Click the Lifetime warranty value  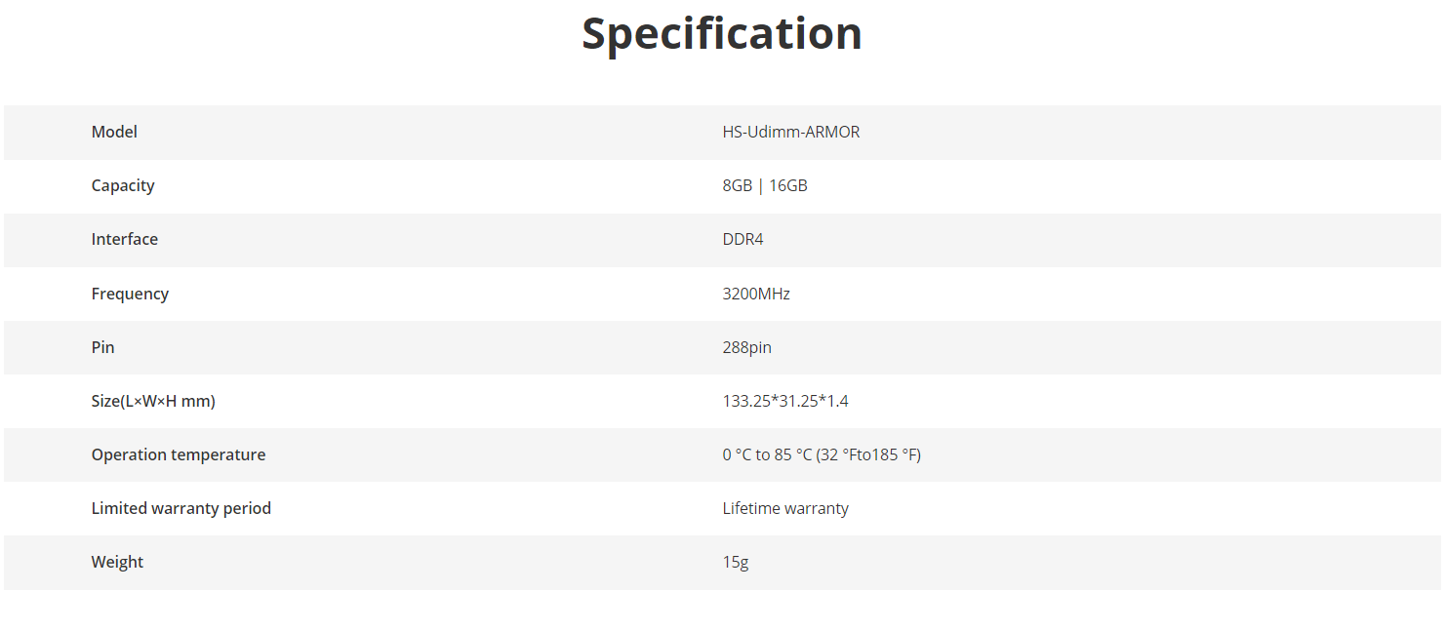[785, 508]
